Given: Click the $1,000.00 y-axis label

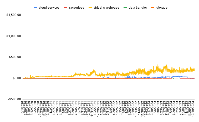Looking at the screenshot, I should [x=13, y=36].
